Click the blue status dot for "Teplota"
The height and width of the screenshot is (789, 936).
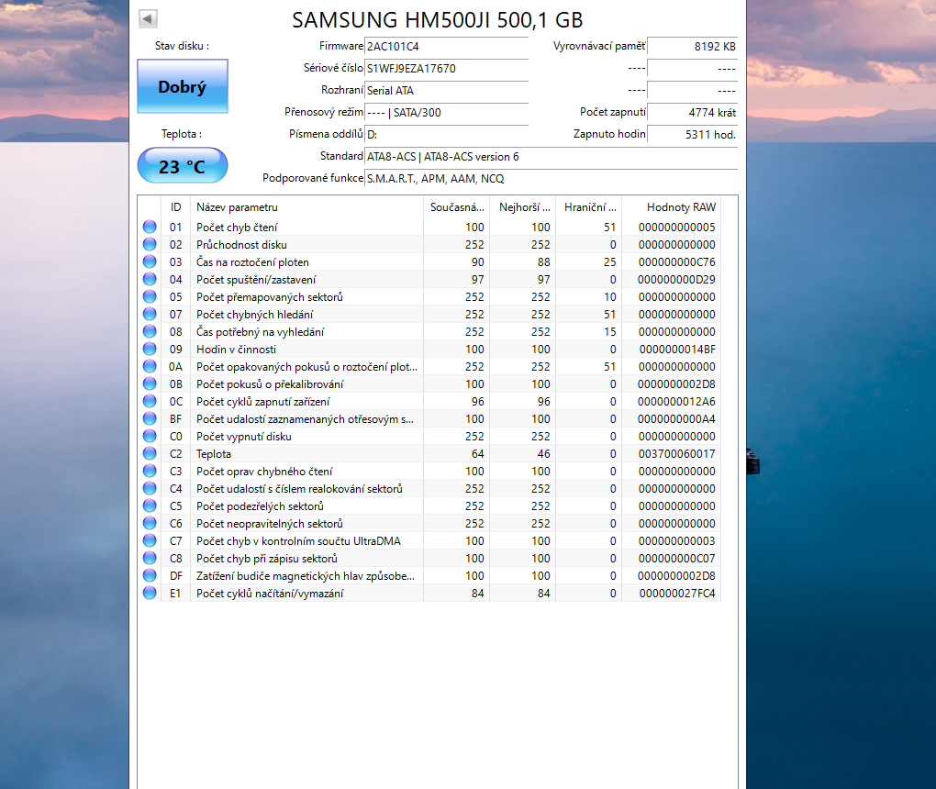point(149,453)
